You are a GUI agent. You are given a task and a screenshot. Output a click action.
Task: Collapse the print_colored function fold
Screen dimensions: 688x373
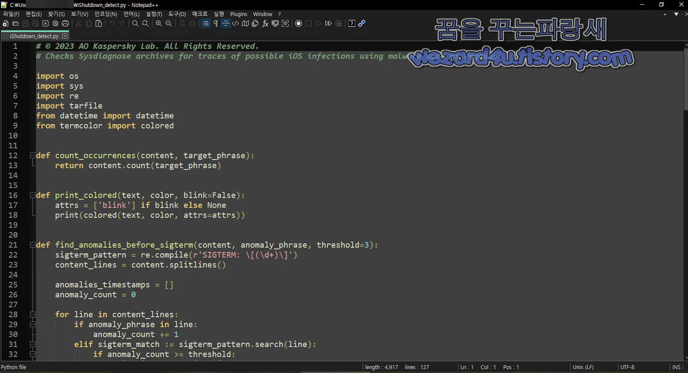[x=32, y=195]
